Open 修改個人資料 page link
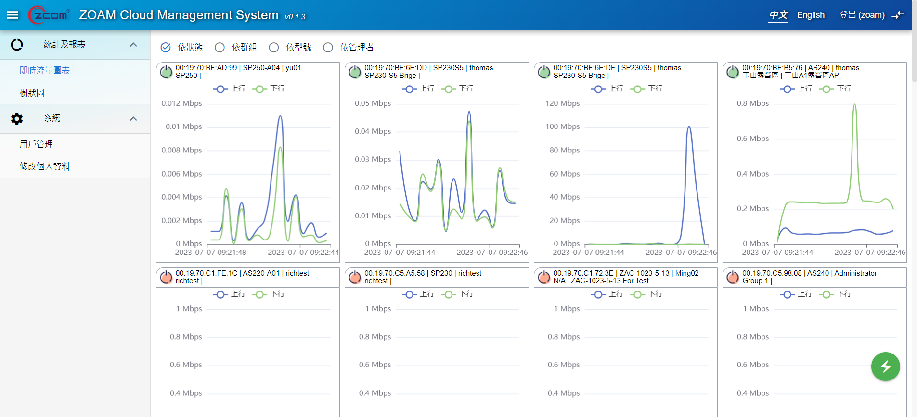The height and width of the screenshot is (417, 917). pos(45,166)
